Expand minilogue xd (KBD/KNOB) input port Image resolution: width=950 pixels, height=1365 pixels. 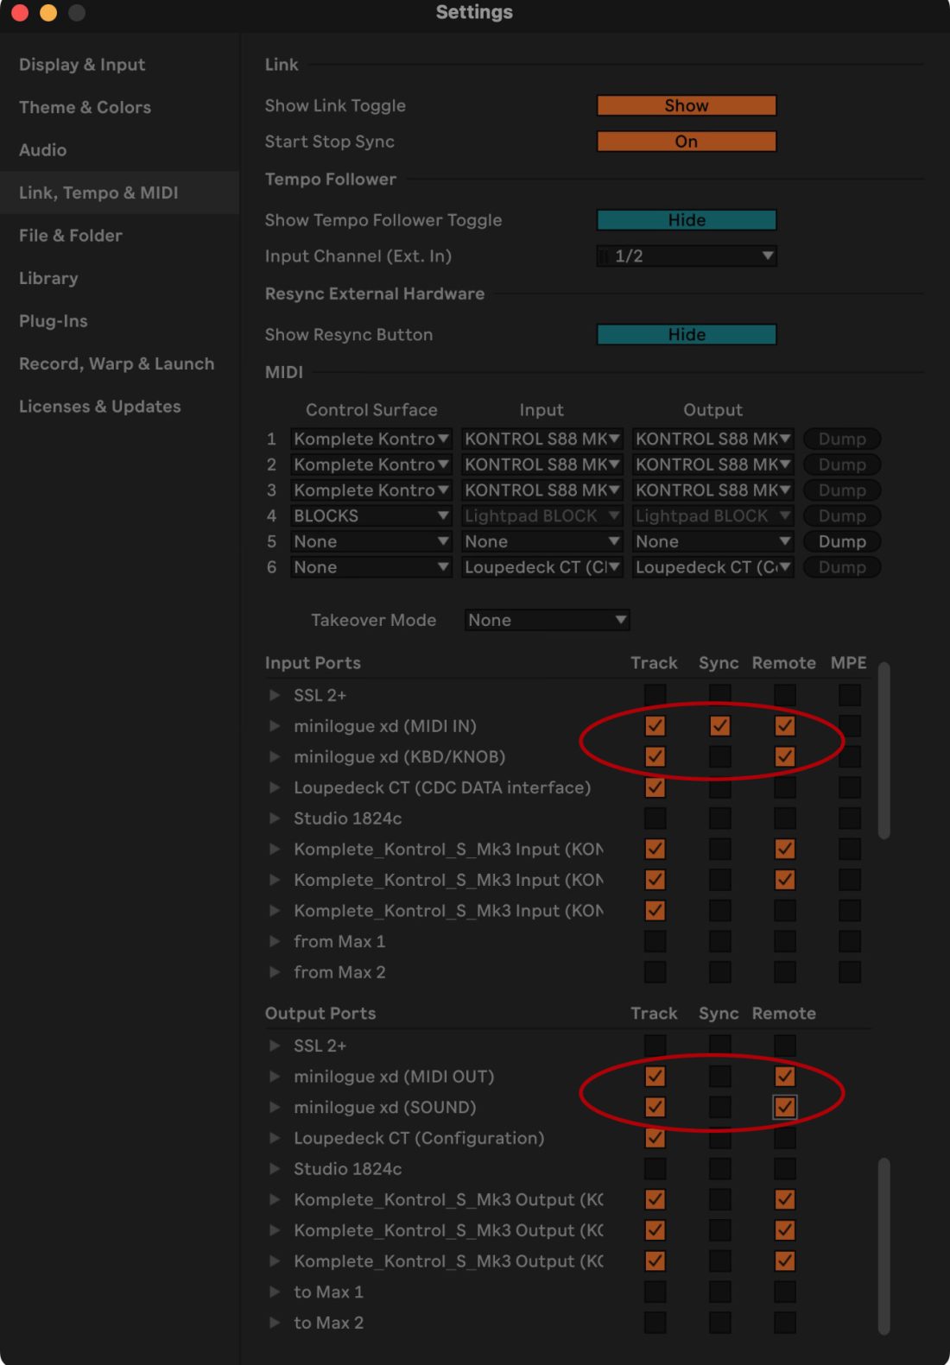pyautogui.click(x=275, y=756)
